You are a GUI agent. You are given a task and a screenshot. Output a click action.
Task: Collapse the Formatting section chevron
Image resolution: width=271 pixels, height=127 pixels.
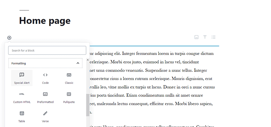click(x=78, y=63)
